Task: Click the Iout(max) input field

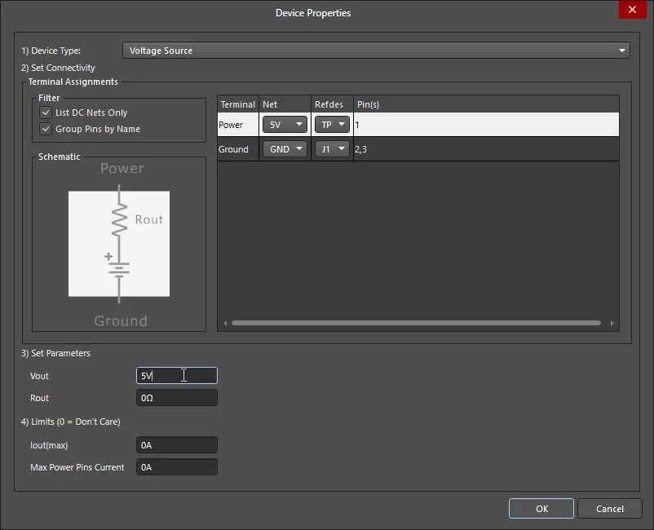Action: point(176,445)
